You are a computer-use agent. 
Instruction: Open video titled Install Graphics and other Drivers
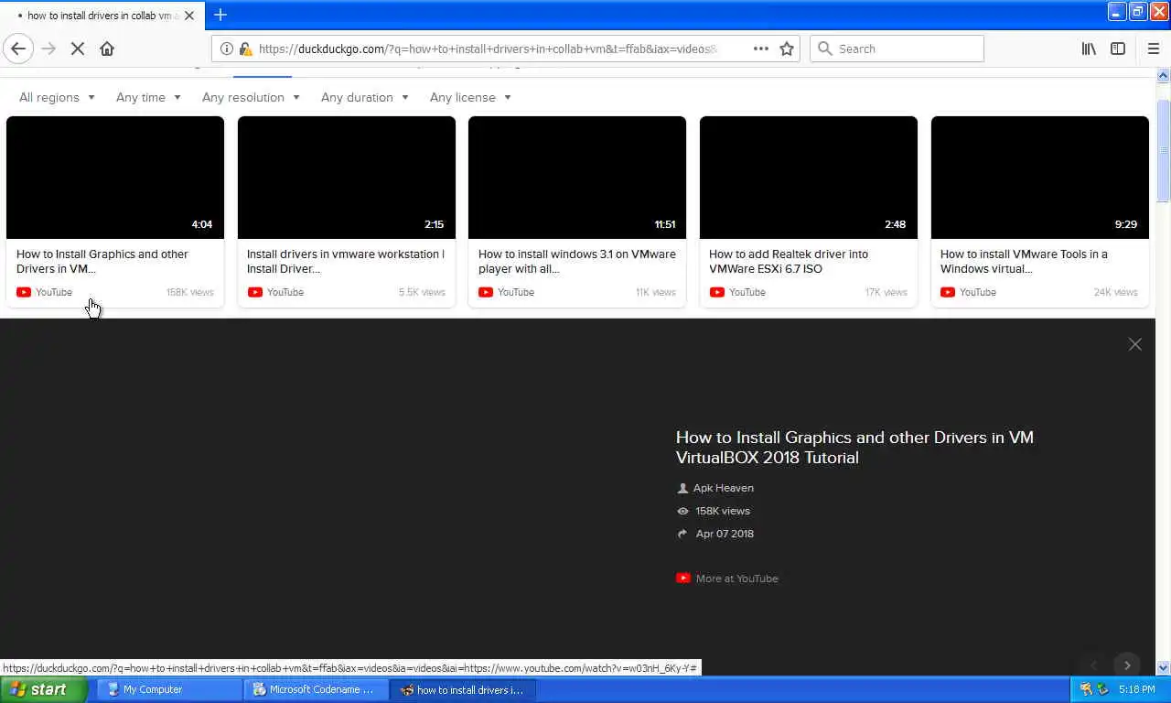click(x=102, y=261)
